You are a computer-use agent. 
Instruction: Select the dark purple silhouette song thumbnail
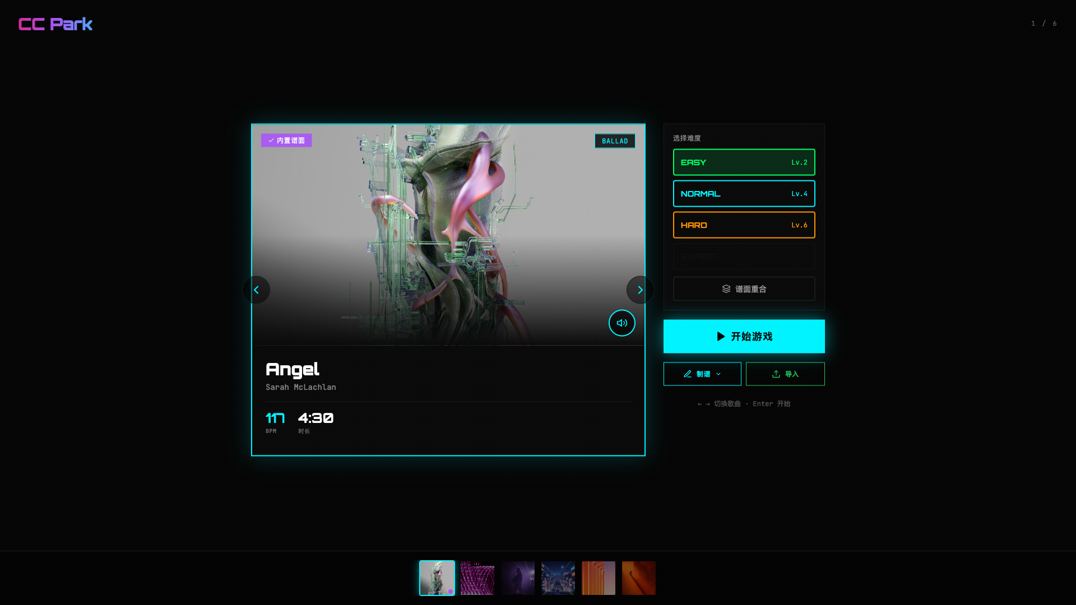(x=518, y=578)
